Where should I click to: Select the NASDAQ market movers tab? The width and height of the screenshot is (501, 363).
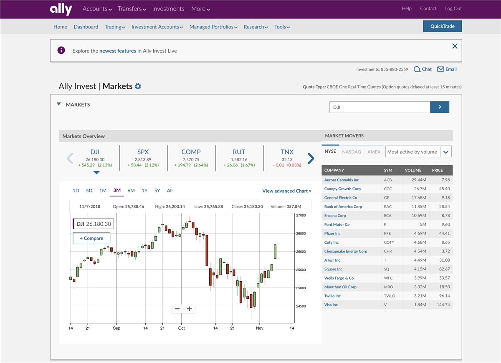pyautogui.click(x=352, y=152)
